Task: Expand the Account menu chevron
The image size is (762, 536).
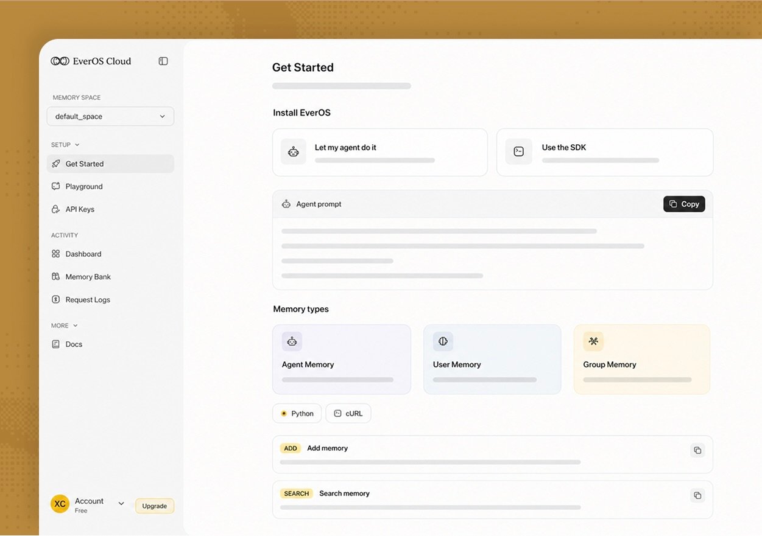Action: pos(121,504)
